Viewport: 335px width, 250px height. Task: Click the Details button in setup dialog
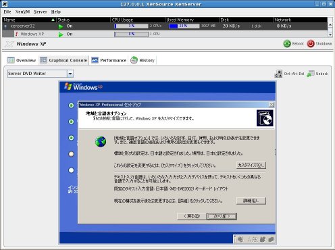coord(251,201)
